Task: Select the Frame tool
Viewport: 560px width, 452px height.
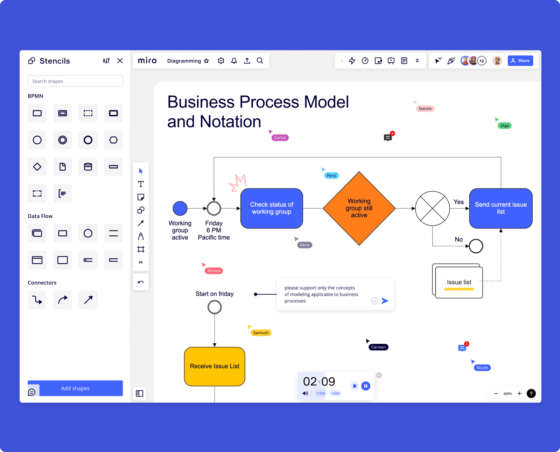Action: [141, 249]
